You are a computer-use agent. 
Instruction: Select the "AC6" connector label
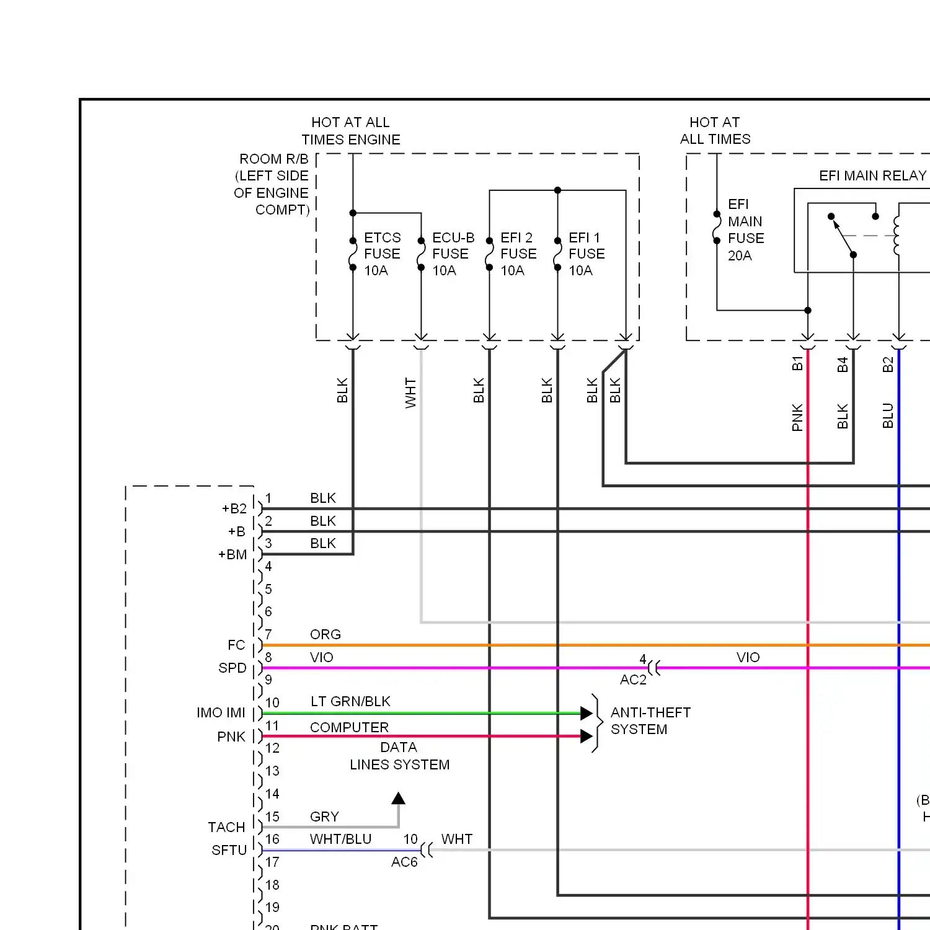point(404,862)
